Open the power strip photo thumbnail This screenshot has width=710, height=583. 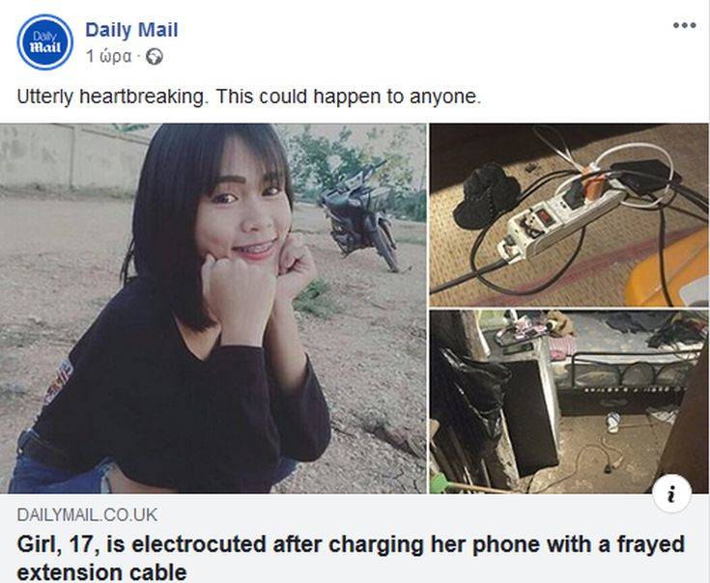click(569, 215)
